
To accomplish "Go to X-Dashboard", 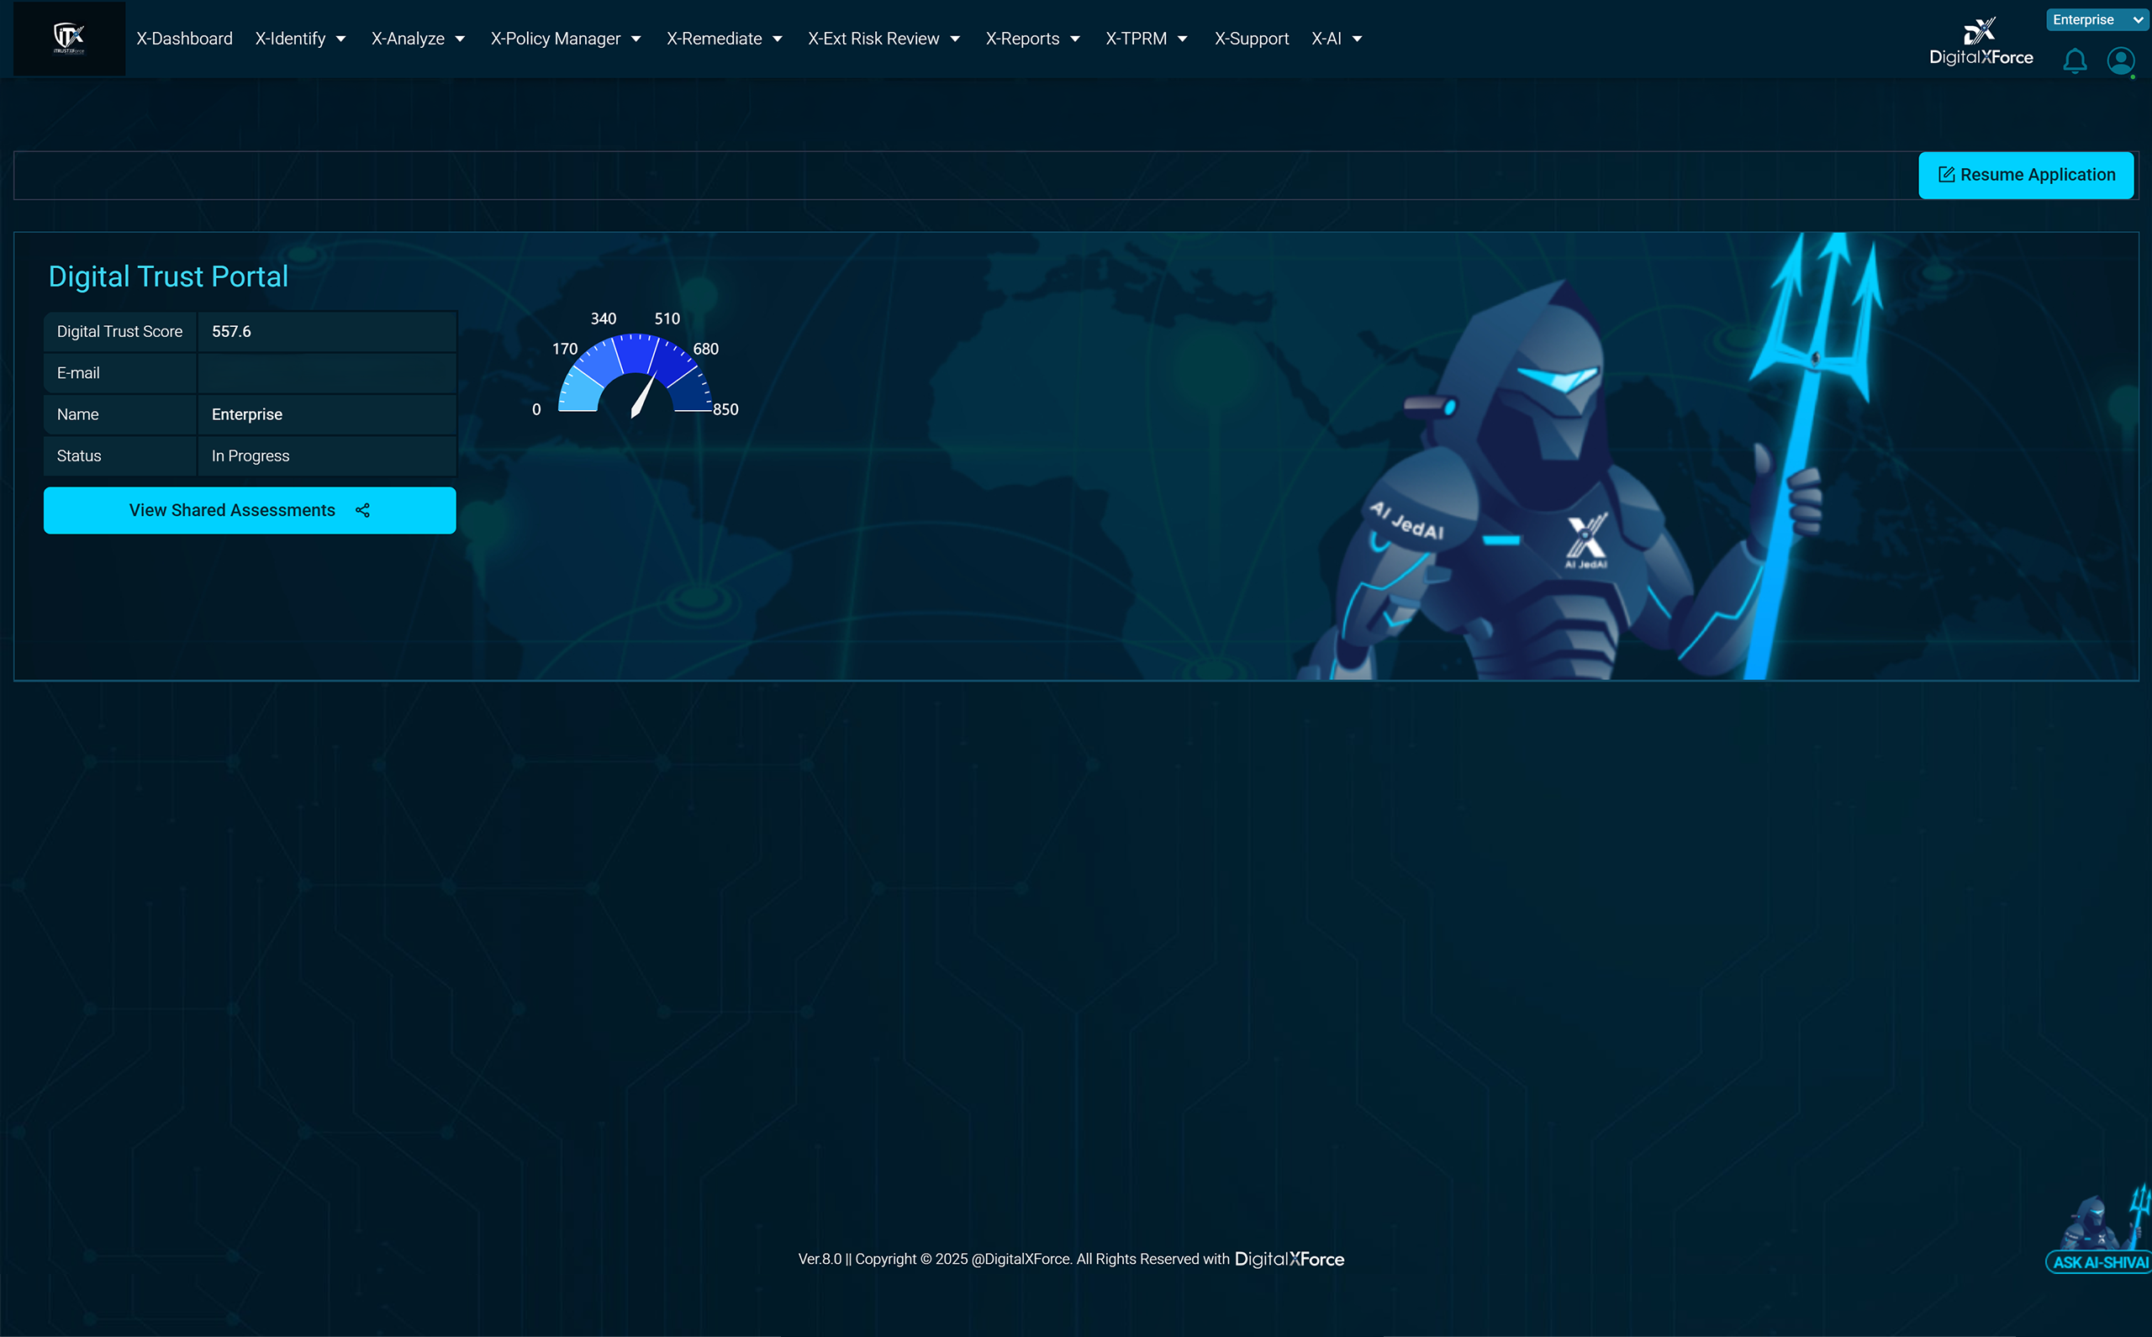I will point(184,39).
